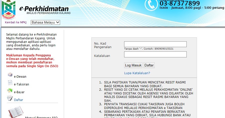Focus the No. Kad Pengenalan field
This screenshot has height=118, width=225.
155,44
